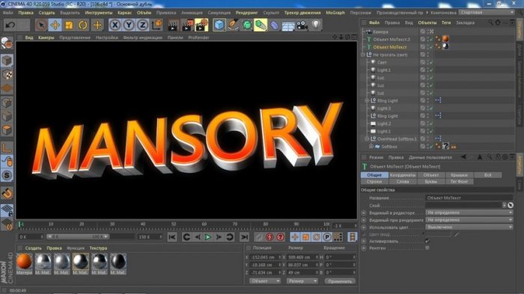The image size is (524, 294).
Task: Open the Использовать цвет dropdown
Action: point(469,227)
